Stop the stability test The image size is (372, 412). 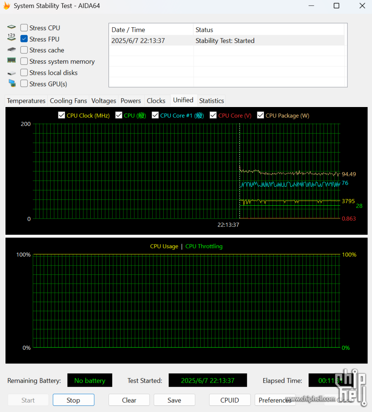[73, 400]
